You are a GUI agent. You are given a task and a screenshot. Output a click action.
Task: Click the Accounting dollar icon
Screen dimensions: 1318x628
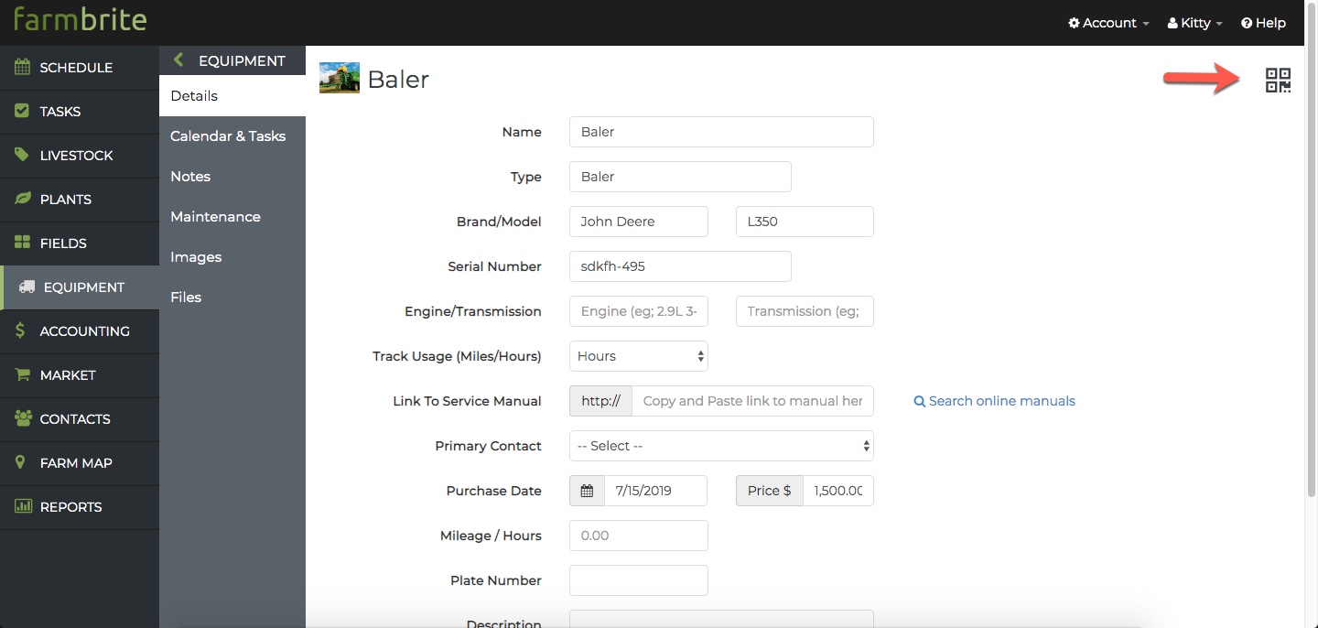[21, 330]
